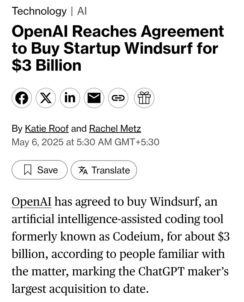Share the article on X
244x302 pixels.
46,98
